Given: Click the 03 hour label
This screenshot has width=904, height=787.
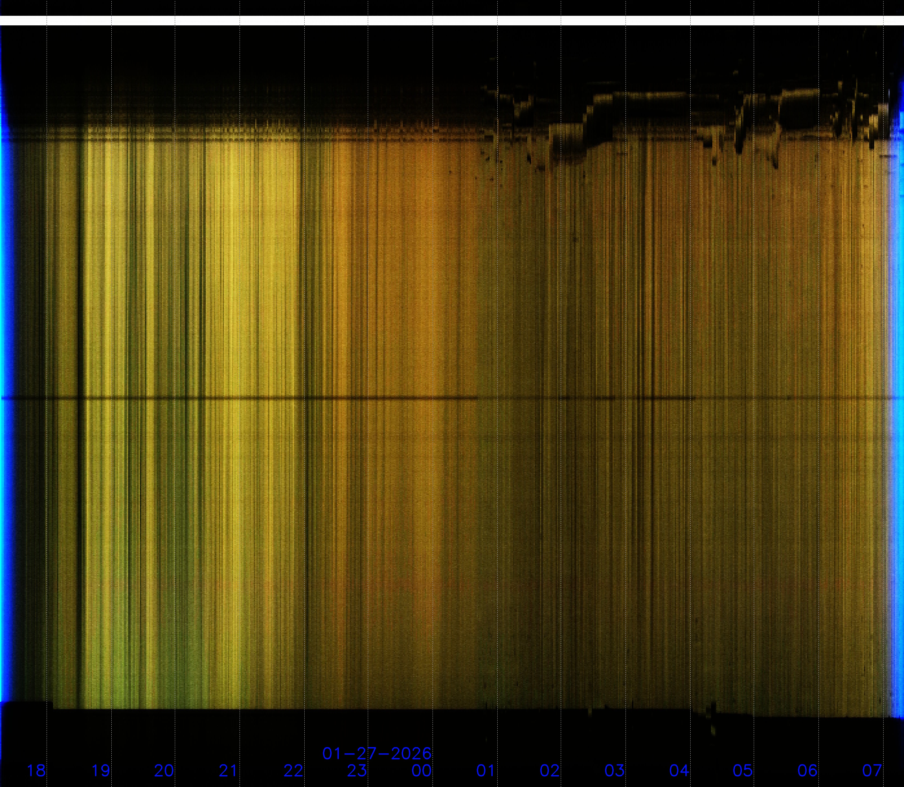Looking at the screenshot, I should pos(614,770).
